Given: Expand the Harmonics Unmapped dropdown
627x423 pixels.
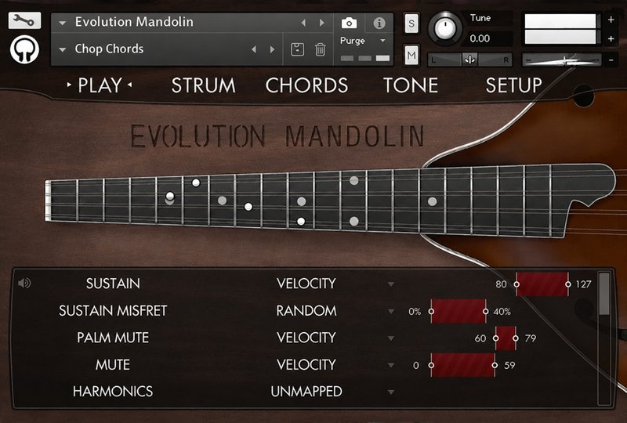Looking at the screenshot, I should pyautogui.click(x=390, y=392).
